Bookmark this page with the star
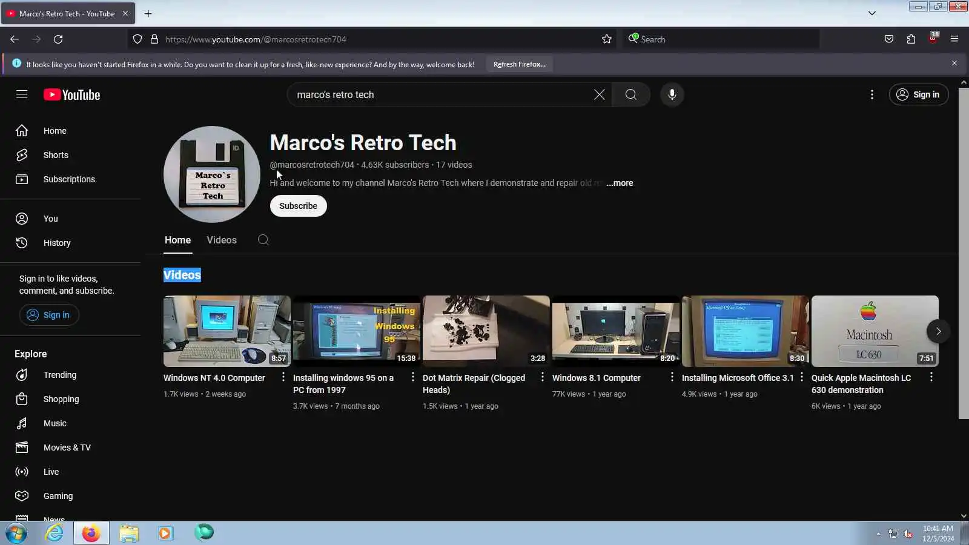The image size is (969, 545). tap(607, 39)
